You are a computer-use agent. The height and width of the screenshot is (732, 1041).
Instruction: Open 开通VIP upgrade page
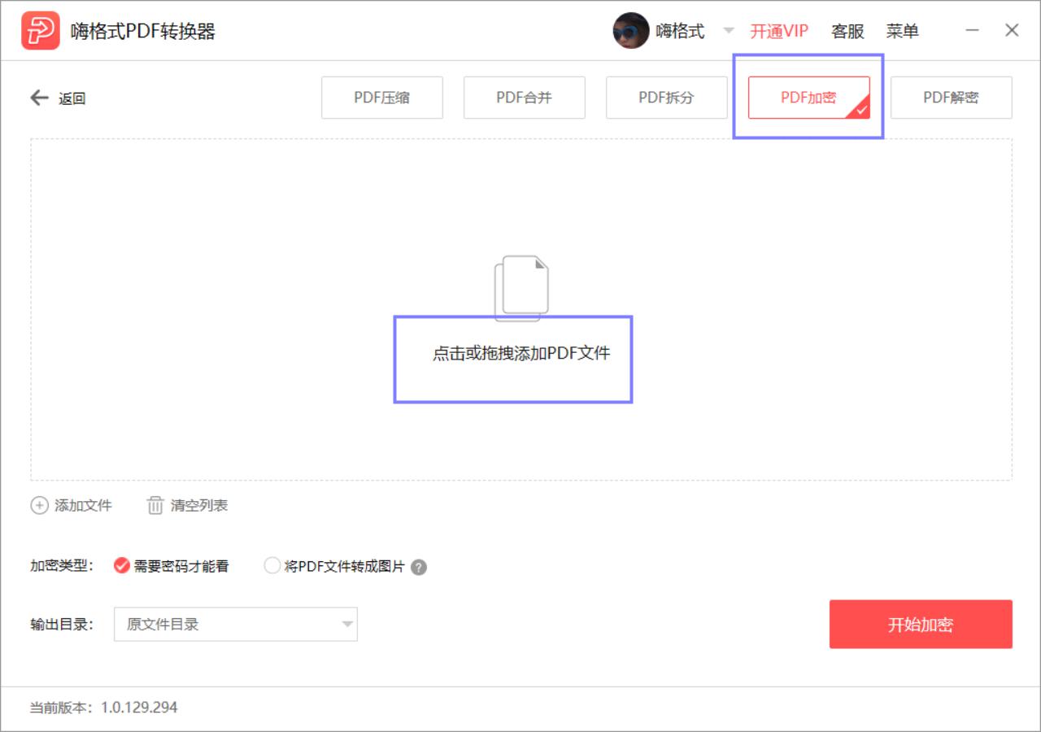[x=779, y=30]
